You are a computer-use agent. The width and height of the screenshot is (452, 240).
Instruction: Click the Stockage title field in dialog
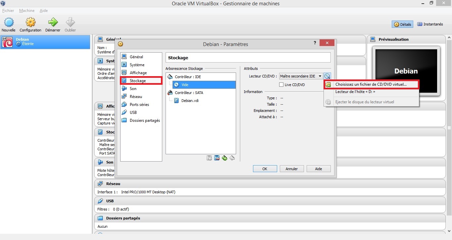(x=248, y=58)
